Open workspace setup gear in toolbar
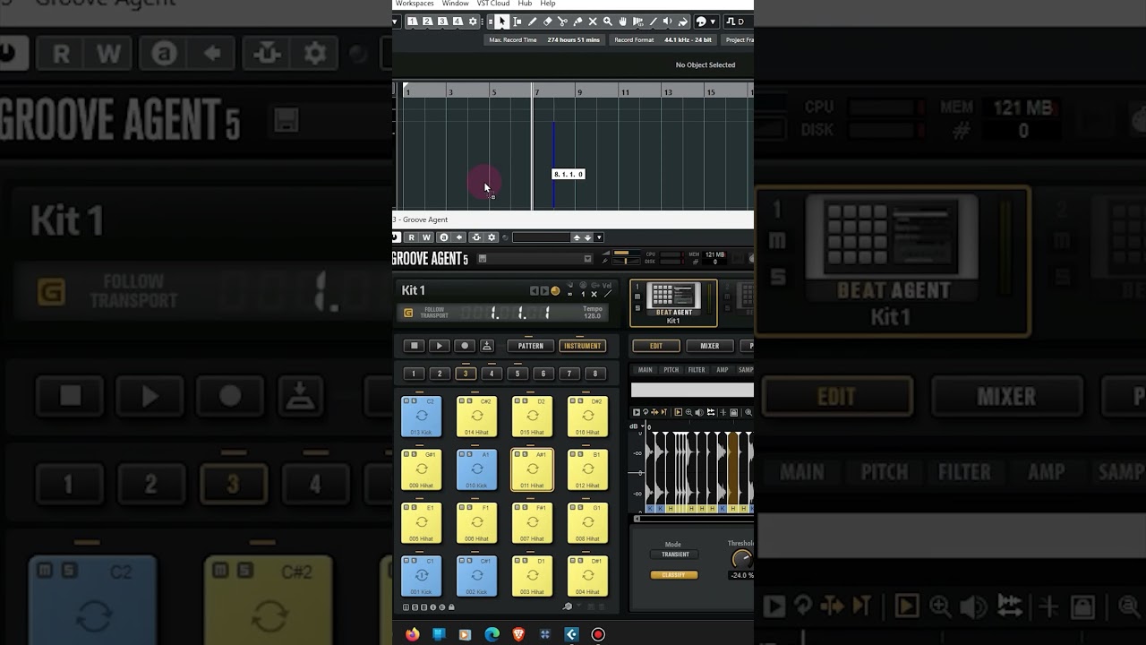Image resolution: width=1146 pixels, height=645 pixels. (x=473, y=21)
